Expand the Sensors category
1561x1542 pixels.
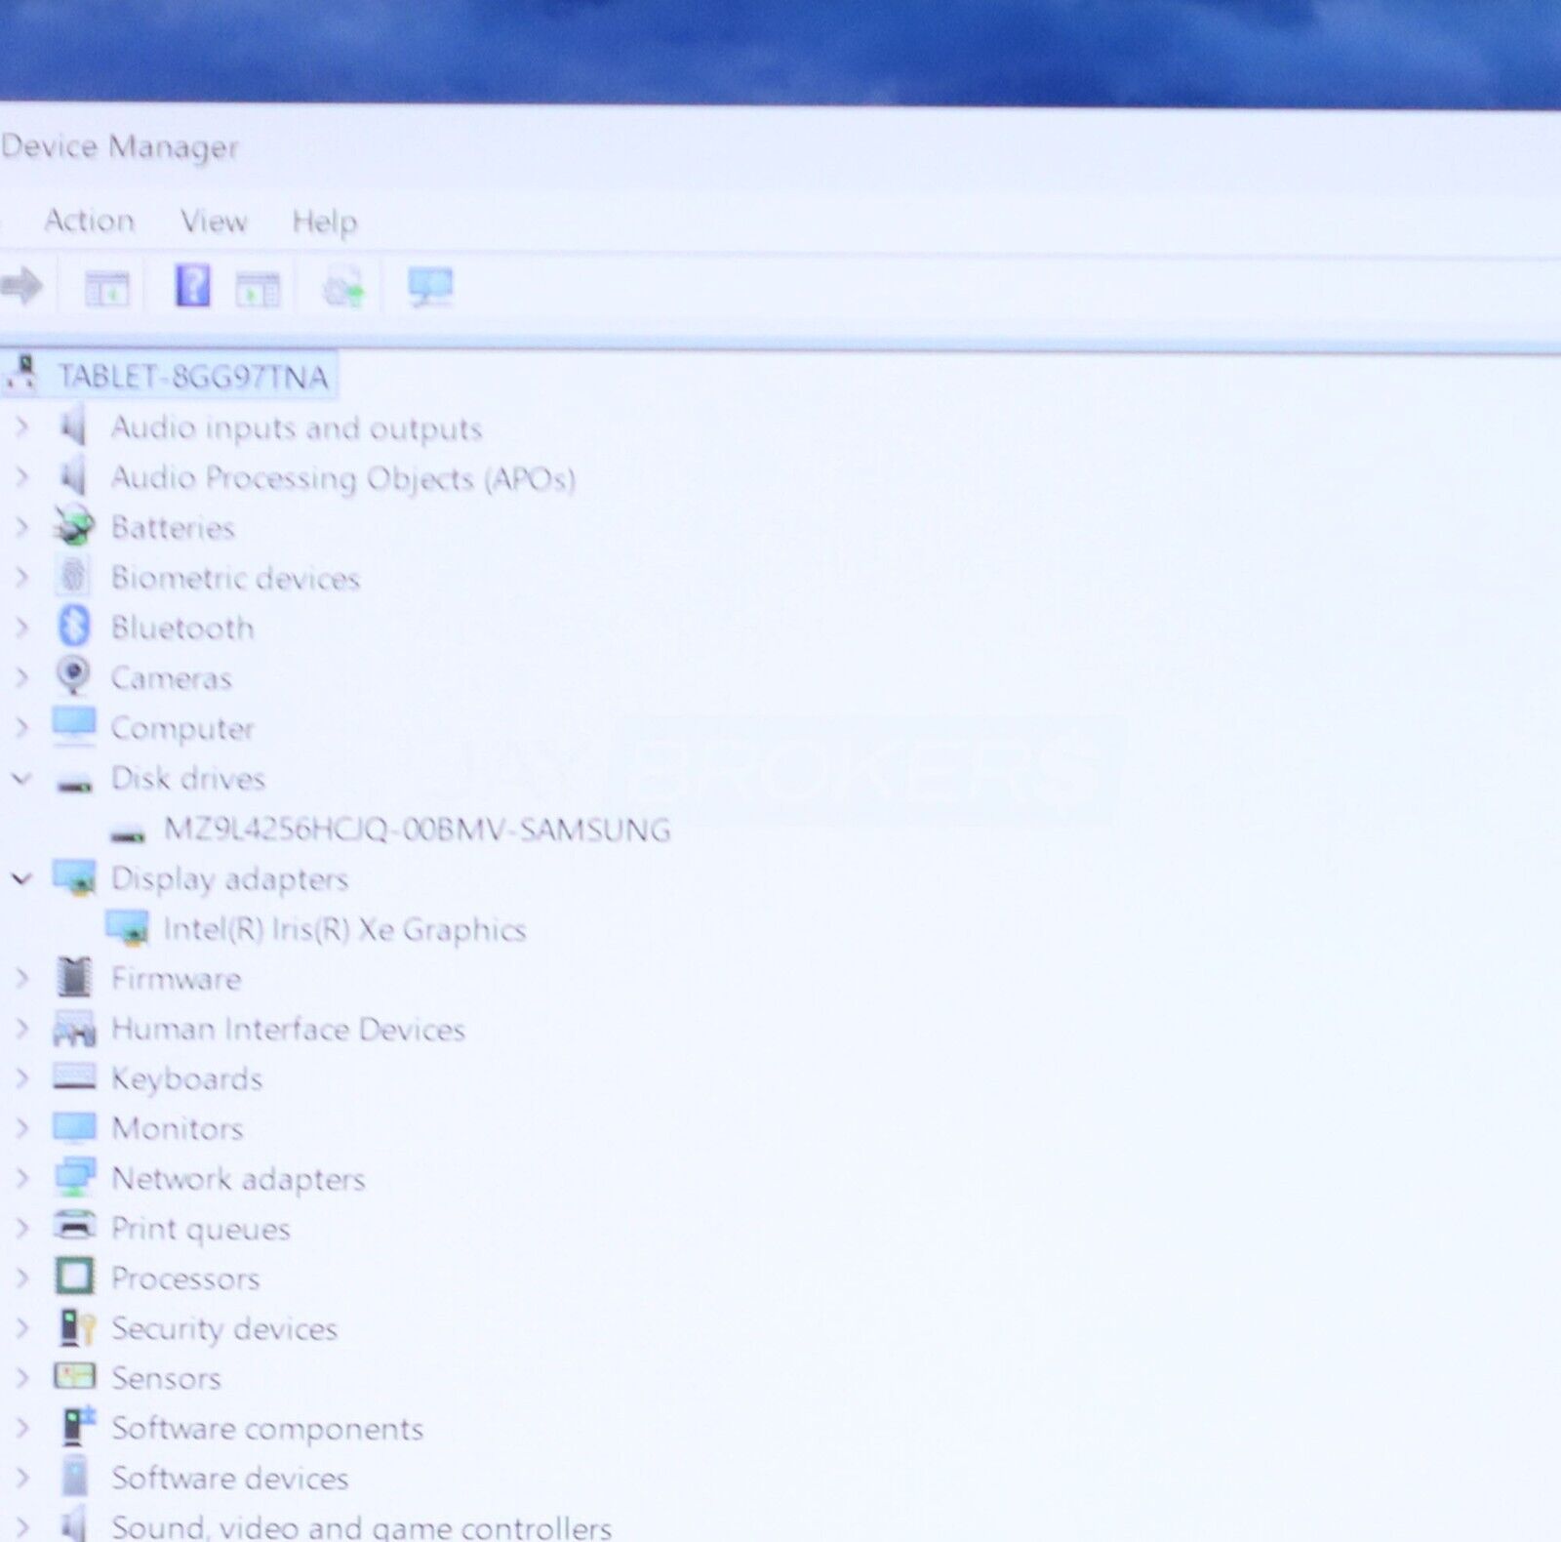21,1377
